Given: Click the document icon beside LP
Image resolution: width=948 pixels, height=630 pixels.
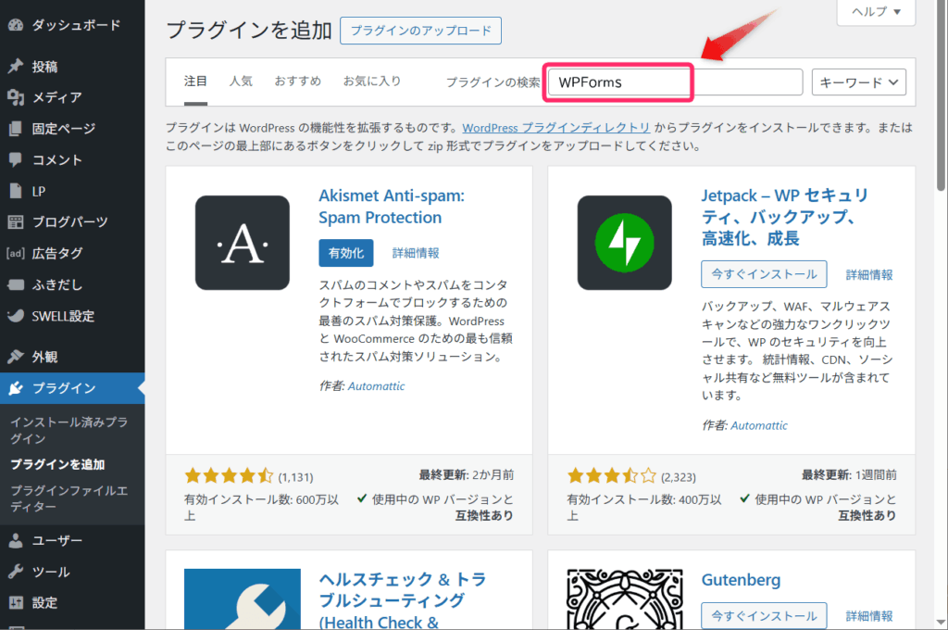Looking at the screenshot, I should tap(16, 191).
